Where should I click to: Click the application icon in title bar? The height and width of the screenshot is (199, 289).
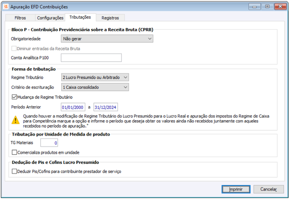[6, 7]
